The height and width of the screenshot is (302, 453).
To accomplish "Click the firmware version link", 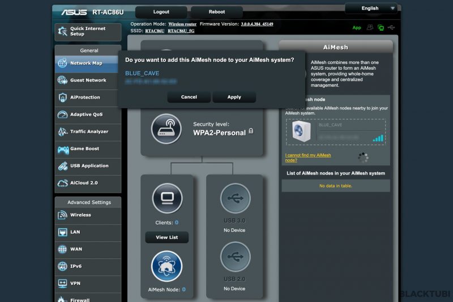I will [x=257, y=24].
